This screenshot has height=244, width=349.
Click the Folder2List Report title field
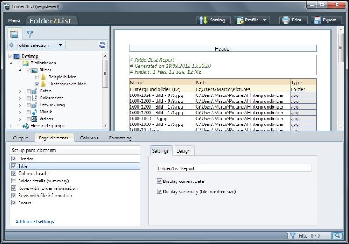(x=234, y=168)
